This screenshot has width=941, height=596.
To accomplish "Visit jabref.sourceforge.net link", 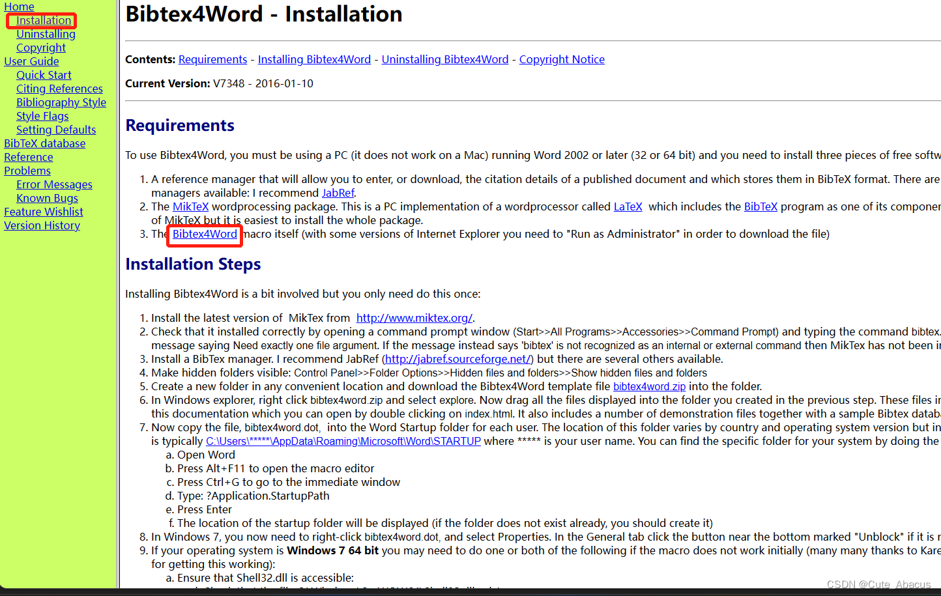I will click(x=459, y=359).
